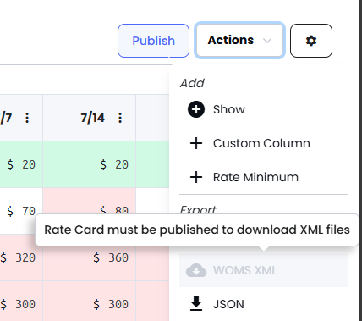The image size is (362, 321).
Task: Click the Actions button label
Action: [231, 40]
